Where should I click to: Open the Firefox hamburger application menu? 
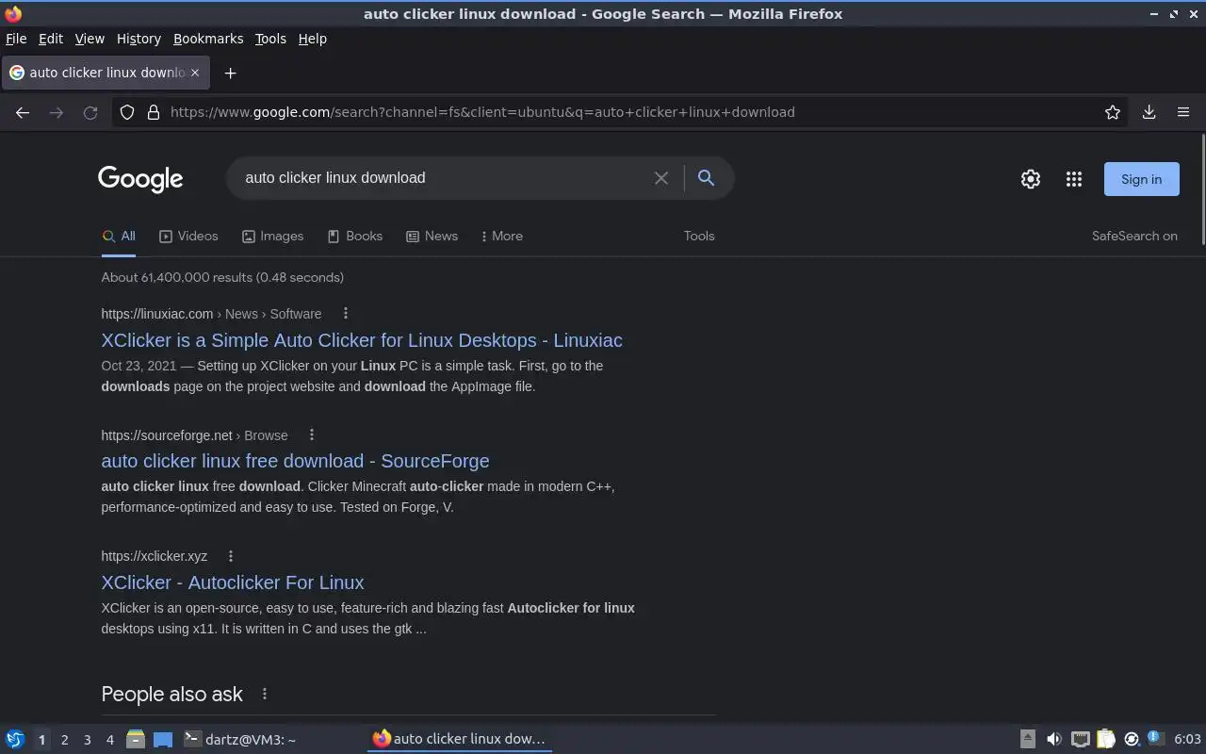click(x=1183, y=112)
